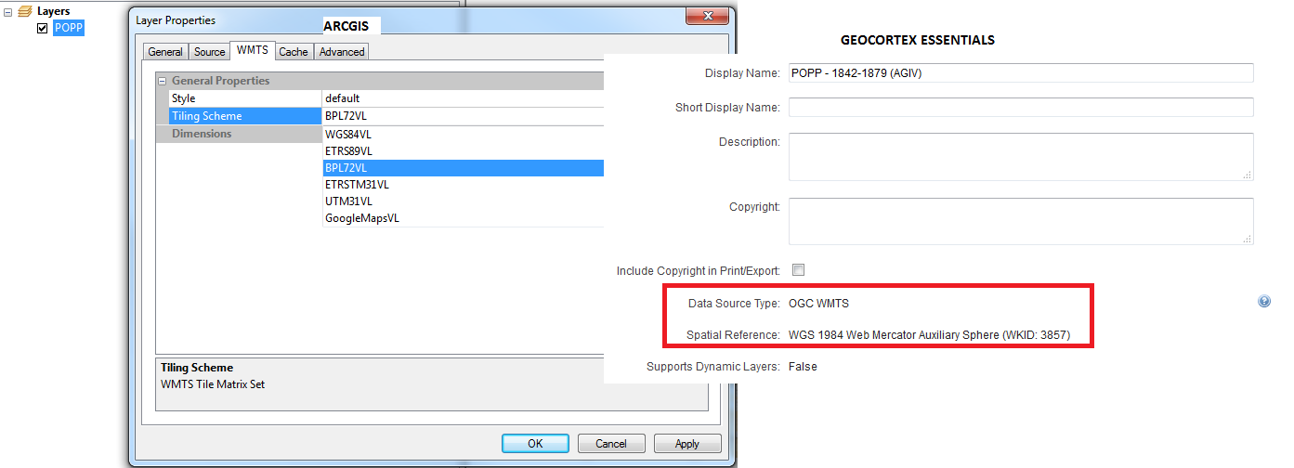Enable Include Copyright in Print/Export checkbox
The width and height of the screenshot is (1294, 468).
(798, 270)
